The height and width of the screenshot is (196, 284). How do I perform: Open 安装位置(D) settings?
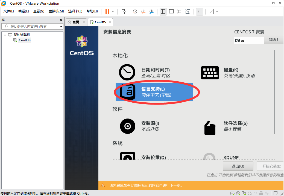click(x=143, y=156)
